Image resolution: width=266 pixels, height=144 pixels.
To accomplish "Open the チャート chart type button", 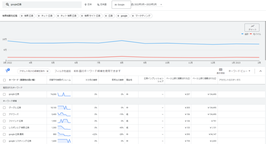I will pos(252,28).
